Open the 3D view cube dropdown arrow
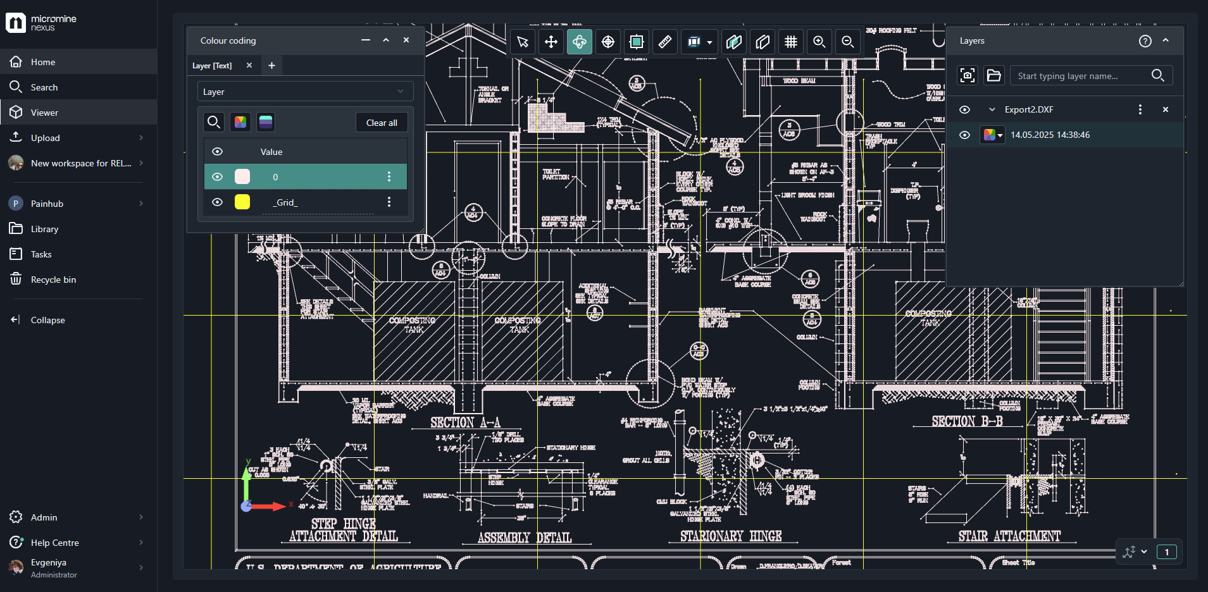The width and height of the screenshot is (1208, 592). pos(709,42)
